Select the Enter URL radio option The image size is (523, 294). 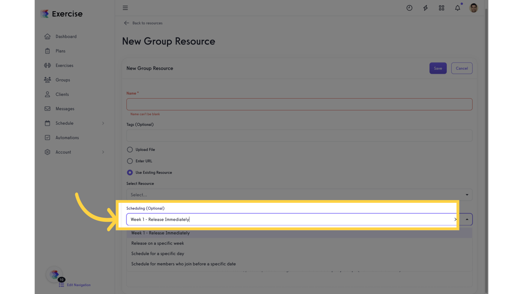point(130,161)
